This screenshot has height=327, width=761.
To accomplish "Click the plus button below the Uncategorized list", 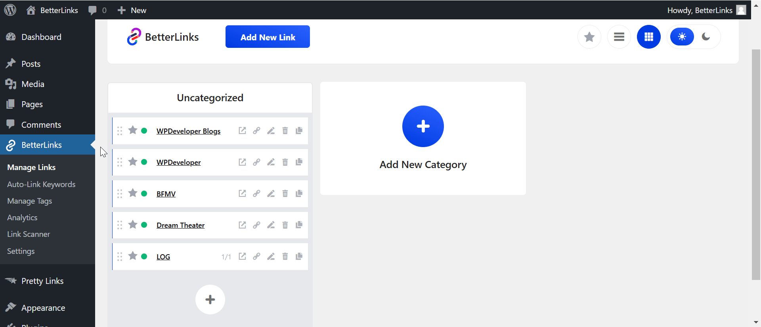I will coord(210,299).
